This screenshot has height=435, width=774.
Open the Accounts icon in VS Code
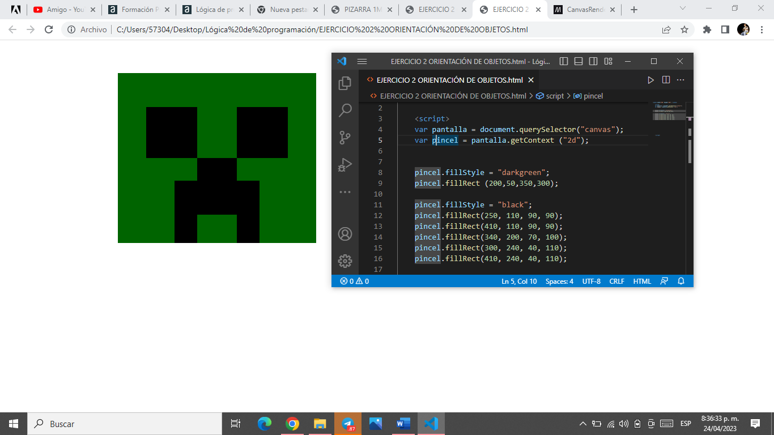[x=345, y=234]
